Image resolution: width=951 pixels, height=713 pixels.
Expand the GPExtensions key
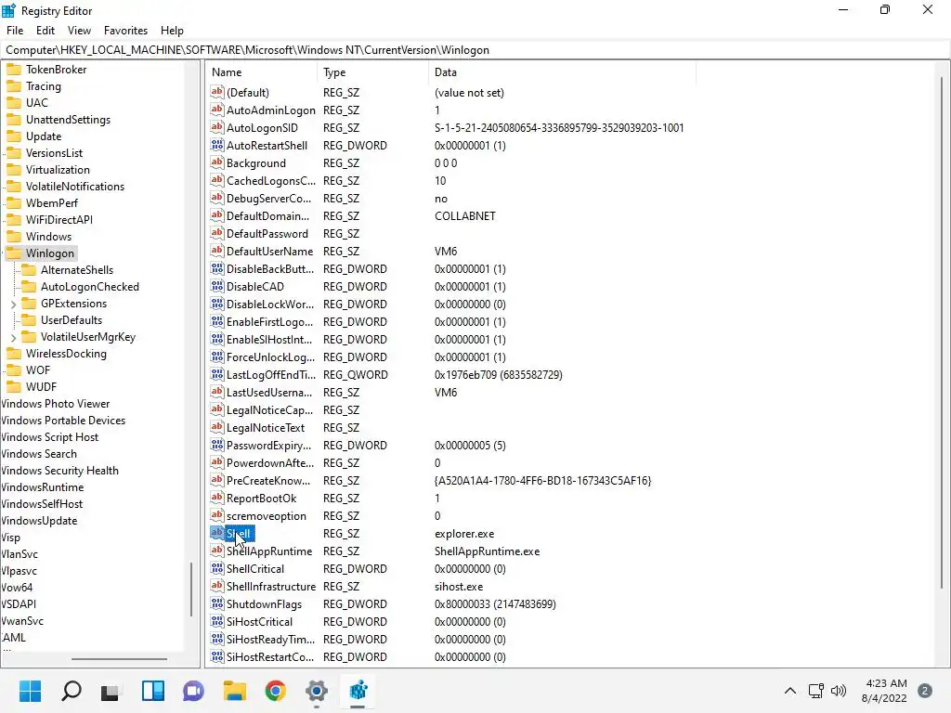tap(13, 304)
